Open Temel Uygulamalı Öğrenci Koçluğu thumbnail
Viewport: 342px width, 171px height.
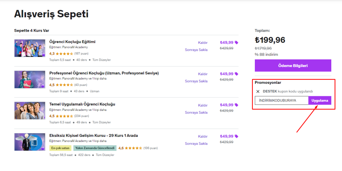[30, 111]
